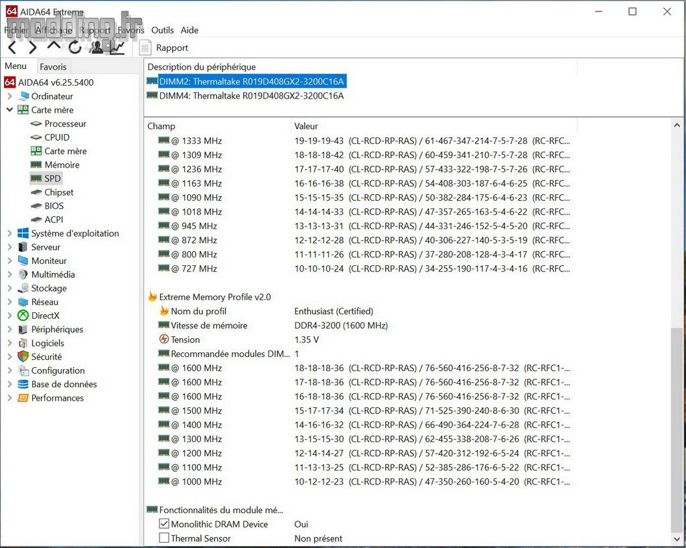This screenshot has width=686, height=548.
Task: Expand the Configuration branch
Action: (x=9, y=370)
